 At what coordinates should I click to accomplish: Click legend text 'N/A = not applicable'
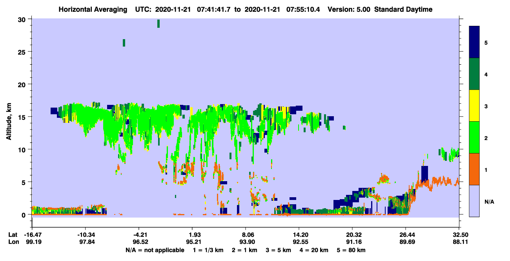coord(155,250)
